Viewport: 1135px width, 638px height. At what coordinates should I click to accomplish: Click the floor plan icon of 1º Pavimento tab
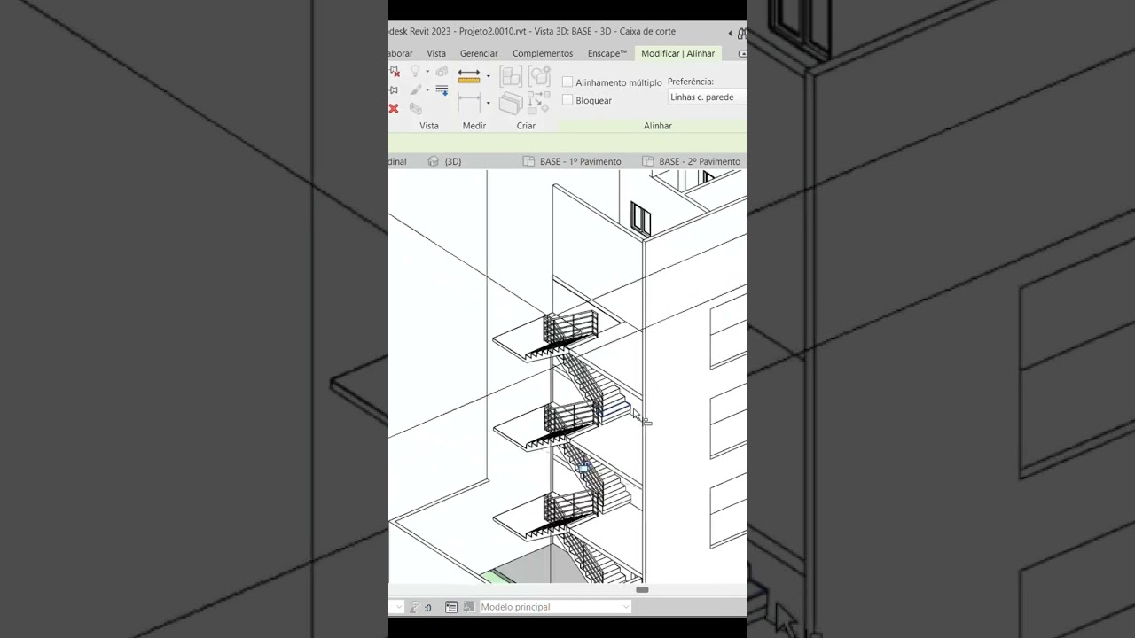(528, 161)
